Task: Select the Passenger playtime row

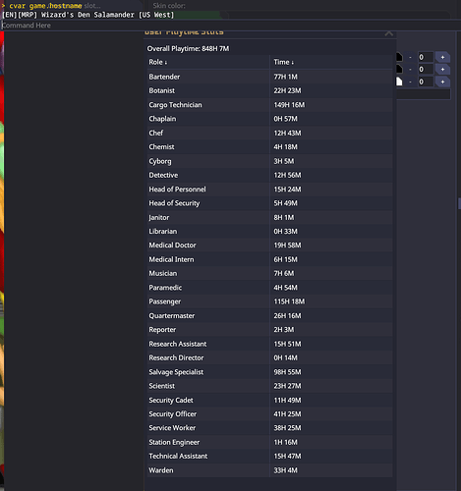Action: click(269, 301)
